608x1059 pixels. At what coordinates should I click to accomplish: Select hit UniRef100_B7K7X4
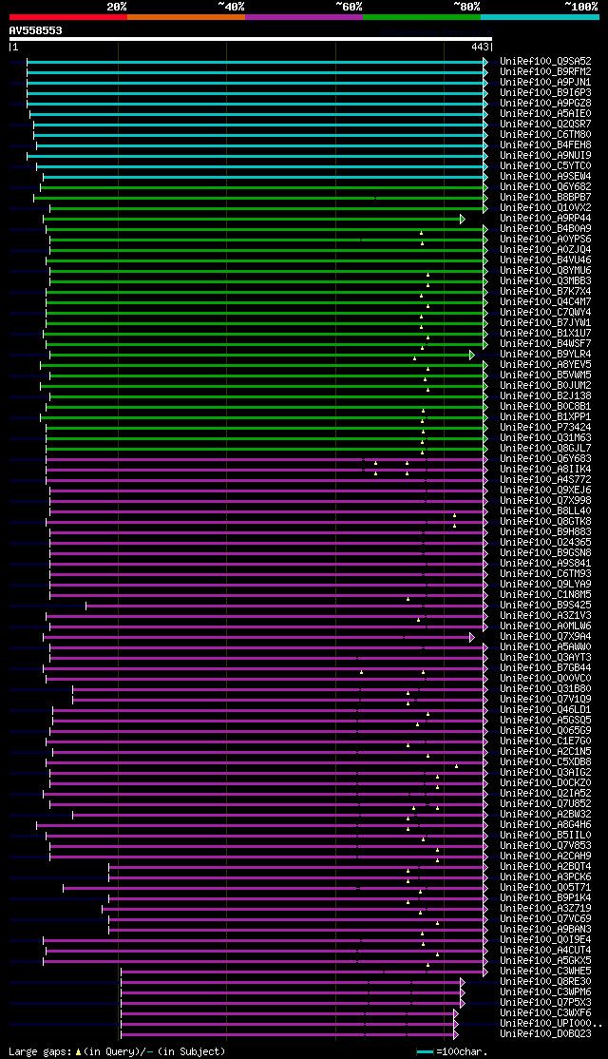(x=545, y=292)
